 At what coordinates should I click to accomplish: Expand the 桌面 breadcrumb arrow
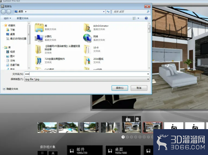26,12
